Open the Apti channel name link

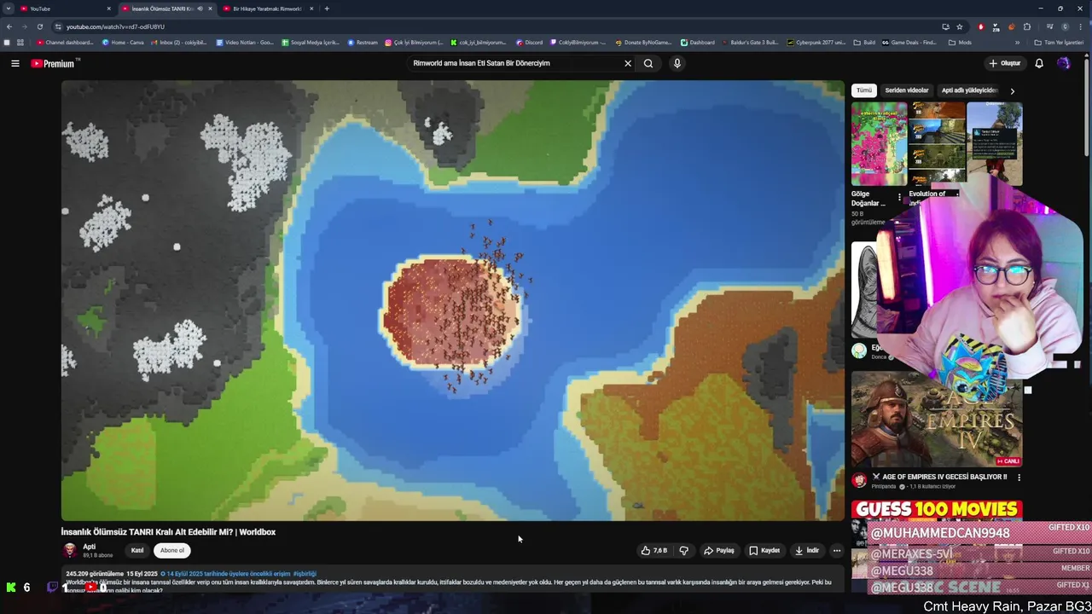90,547
